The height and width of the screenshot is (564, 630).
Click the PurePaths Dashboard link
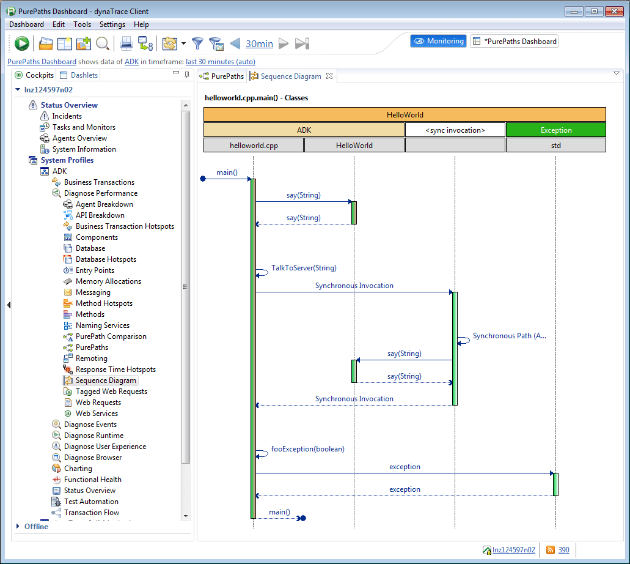42,62
